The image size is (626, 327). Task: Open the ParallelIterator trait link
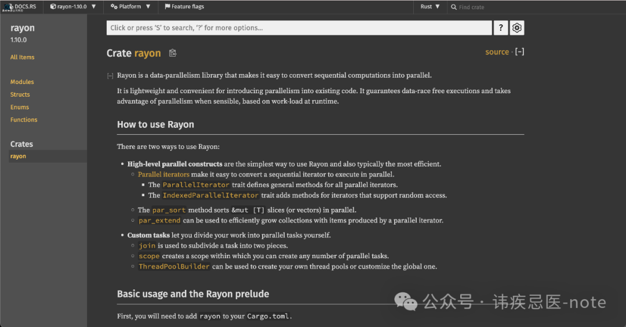pos(196,185)
